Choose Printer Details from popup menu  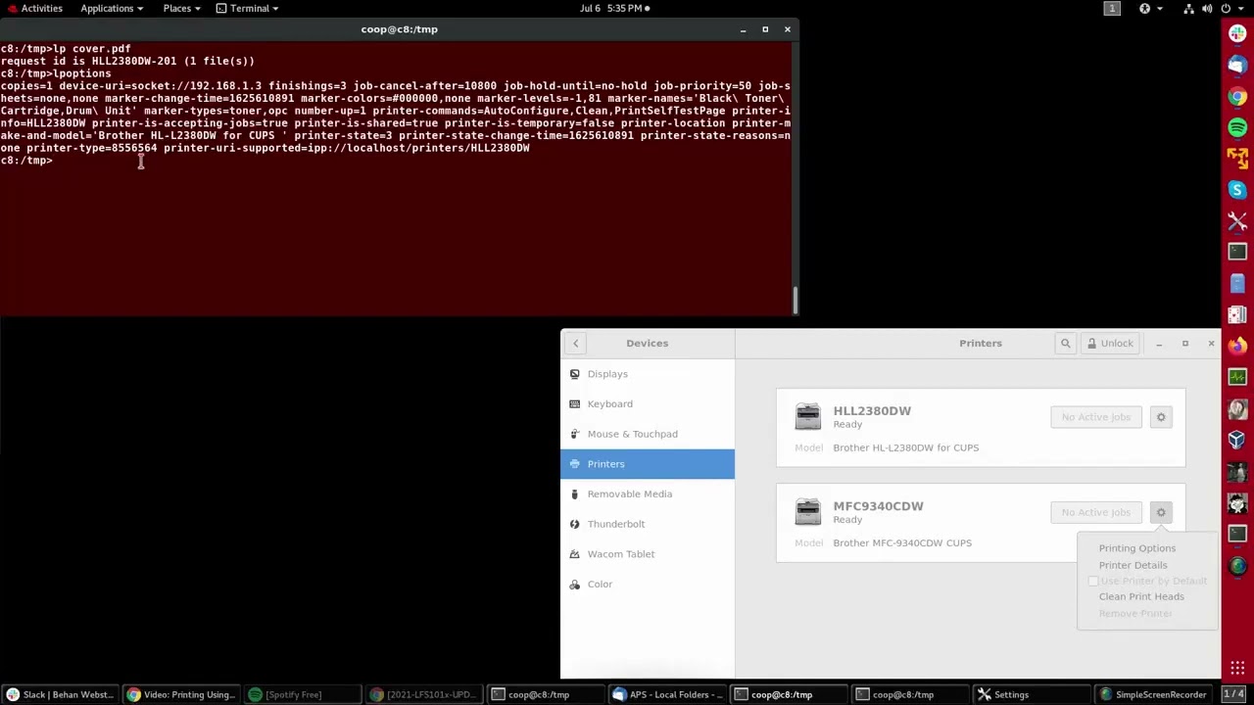[1133, 565]
